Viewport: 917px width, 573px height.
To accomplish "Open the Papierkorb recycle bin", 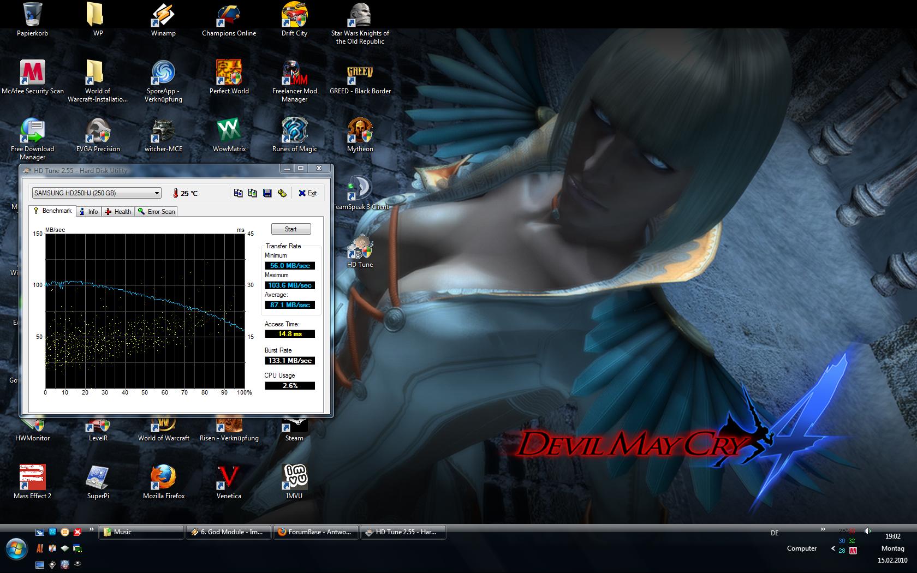I will 33,20.
